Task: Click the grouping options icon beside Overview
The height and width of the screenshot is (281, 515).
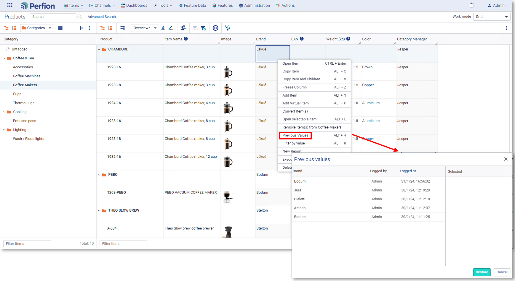Action: tap(123, 28)
